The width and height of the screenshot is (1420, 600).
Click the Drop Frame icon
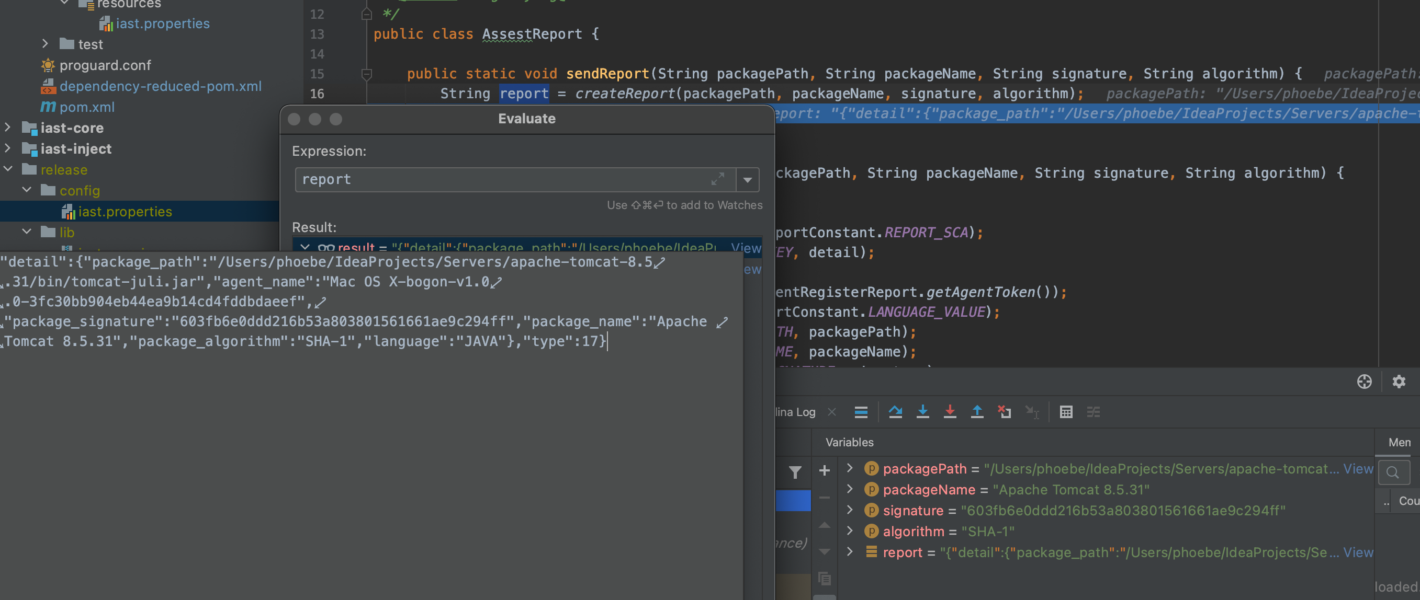click(x=1004, y=412)
